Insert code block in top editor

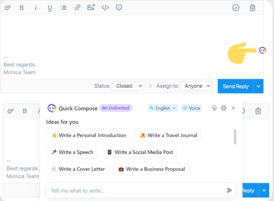click(105, 8)
